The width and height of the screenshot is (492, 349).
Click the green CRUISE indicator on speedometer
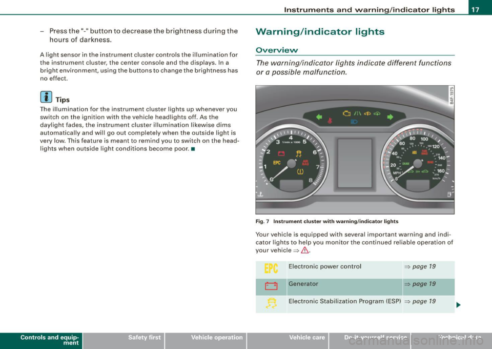(x=405, y=164)
